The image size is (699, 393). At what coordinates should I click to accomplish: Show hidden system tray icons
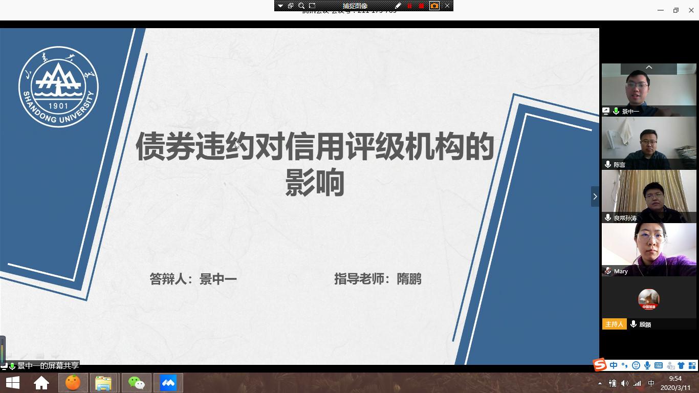pyautogui.click(x=600, y=383)
